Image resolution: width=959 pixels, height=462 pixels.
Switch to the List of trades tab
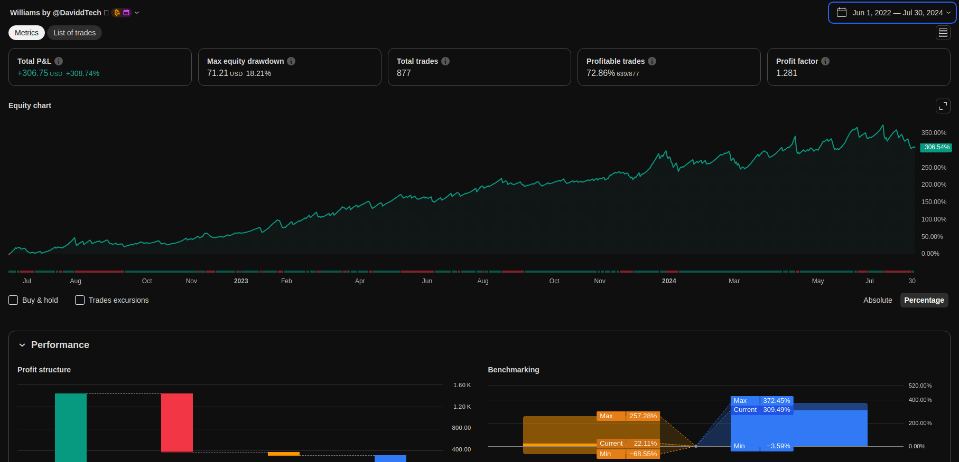(x=75, y=33)
